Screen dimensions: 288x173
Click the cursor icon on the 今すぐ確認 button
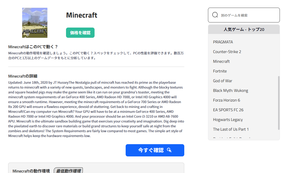tap(169, 150)
